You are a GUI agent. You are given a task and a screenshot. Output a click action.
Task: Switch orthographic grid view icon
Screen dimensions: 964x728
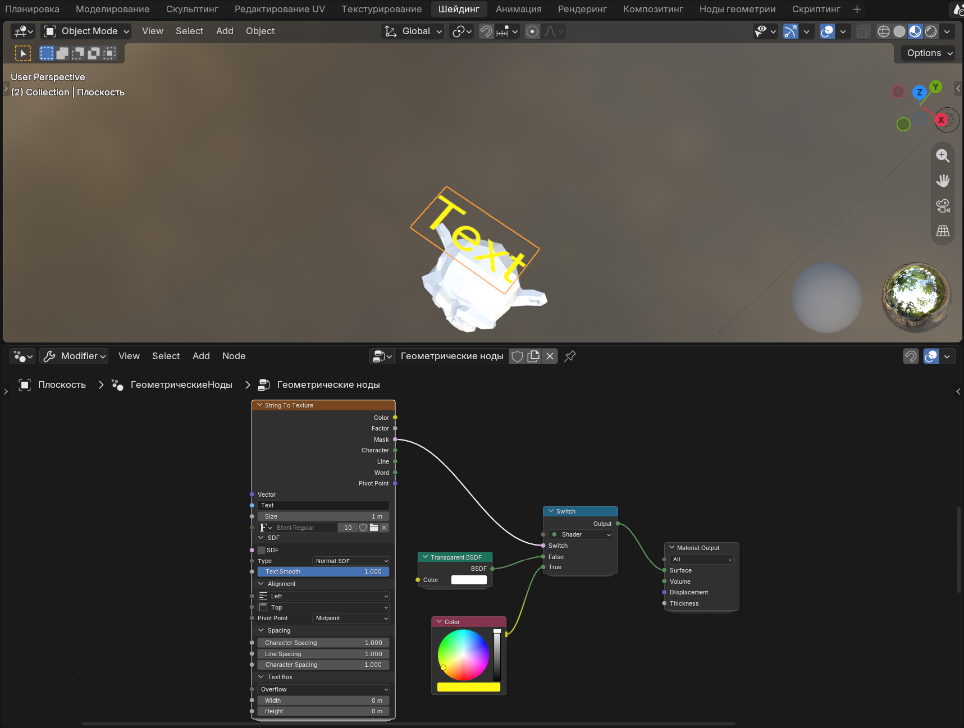pos(943,231)
